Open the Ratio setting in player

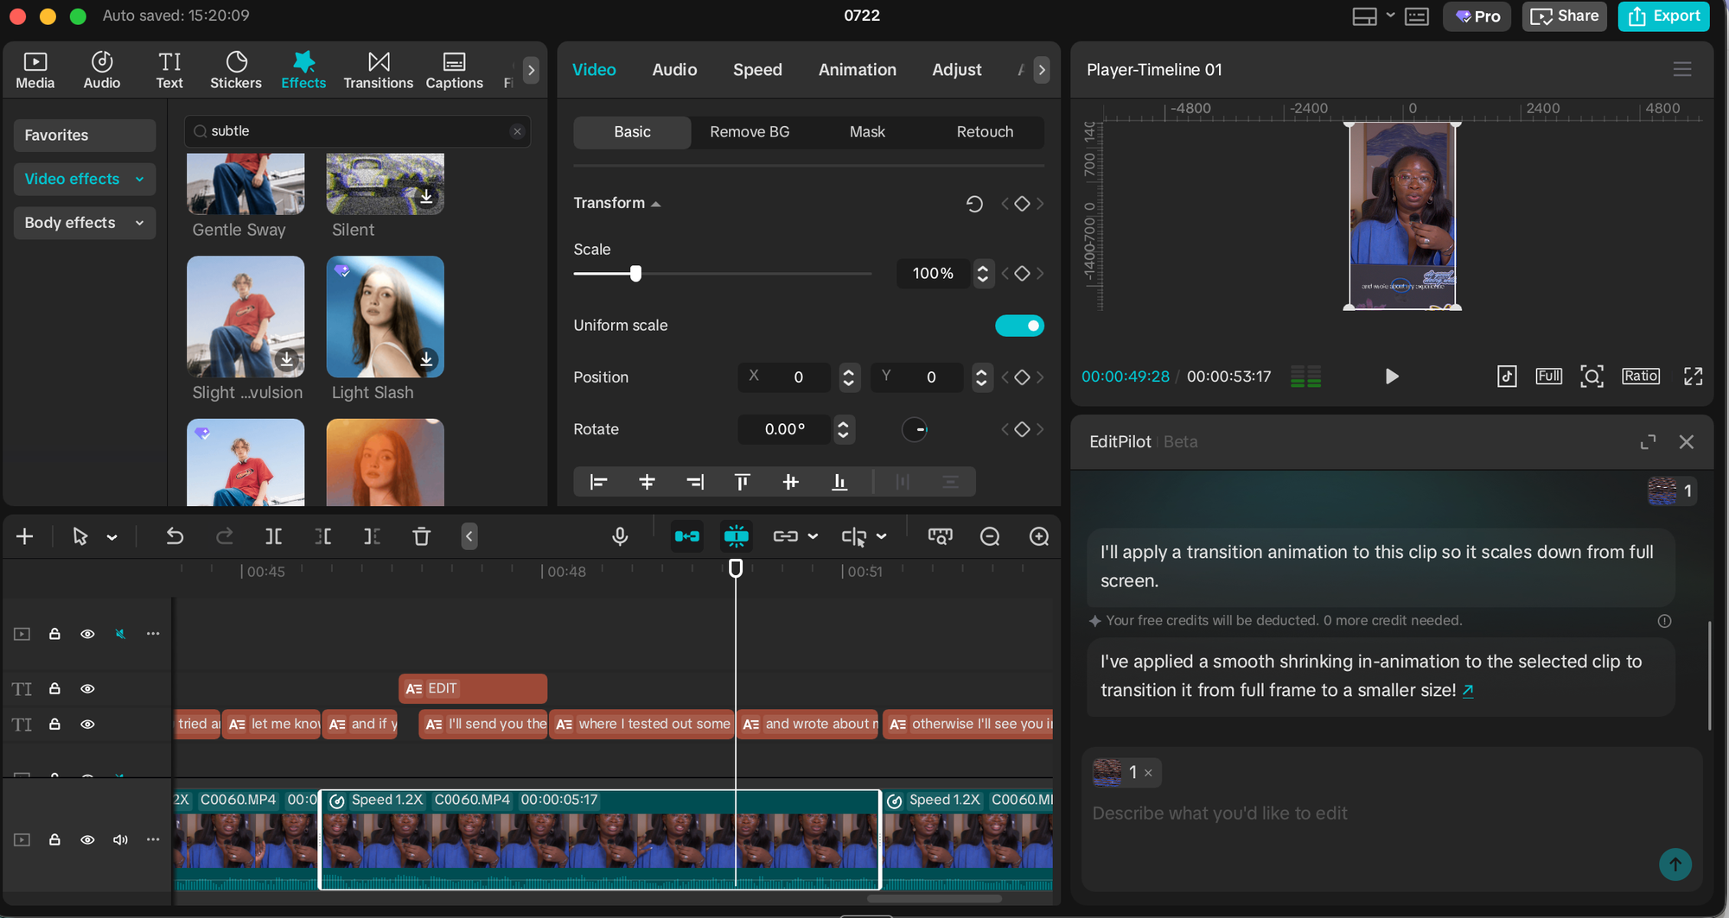1640,376
